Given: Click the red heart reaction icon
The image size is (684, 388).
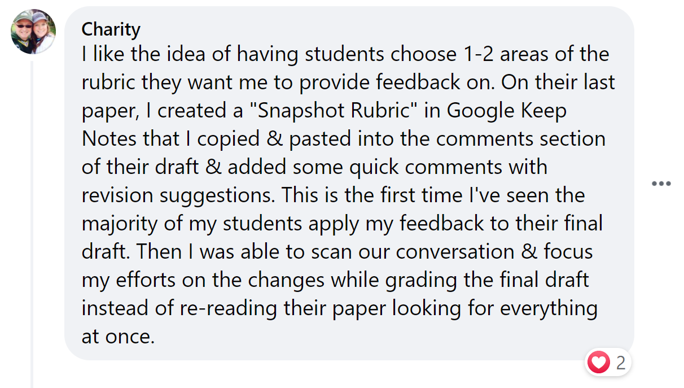Looking at the screenshot, I should click(x=598, y=362).
